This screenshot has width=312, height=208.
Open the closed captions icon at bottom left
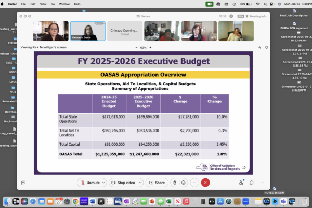23,183
